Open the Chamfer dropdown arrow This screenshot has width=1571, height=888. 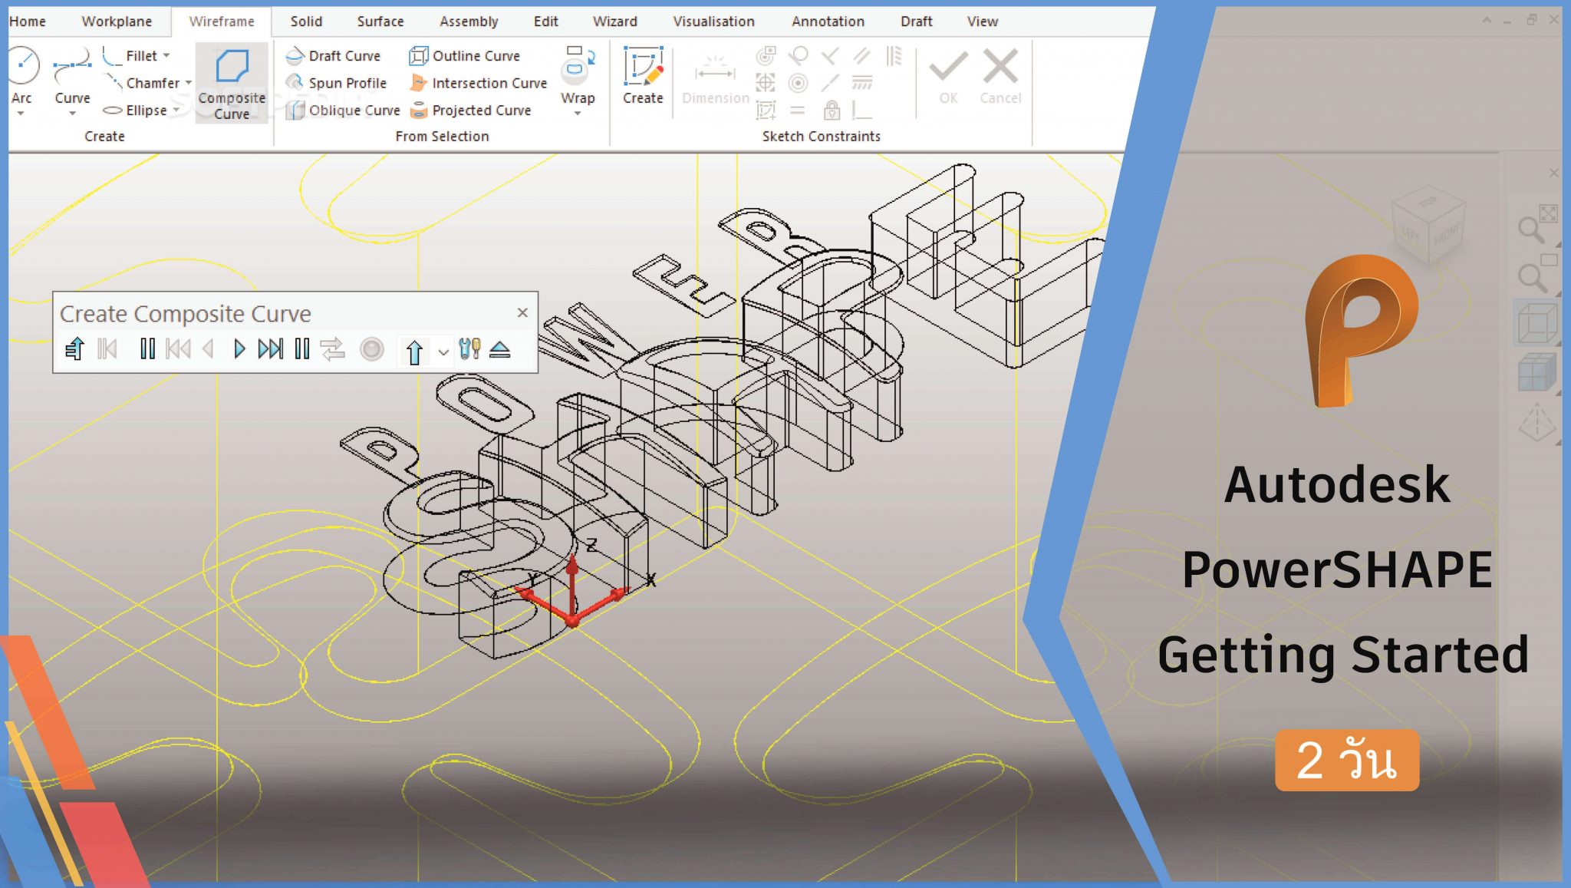pyautogui.click(x=189, y=83)
